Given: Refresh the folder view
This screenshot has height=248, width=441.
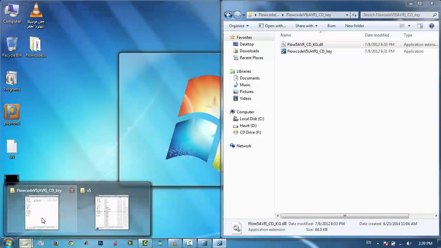Looking at the screenshot, I should click(x=354, y=15).
